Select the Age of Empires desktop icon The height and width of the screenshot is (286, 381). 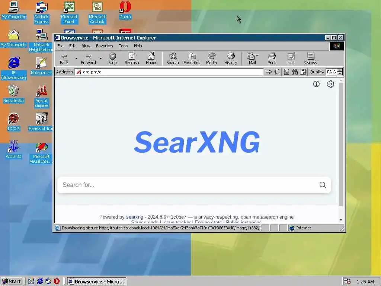42,96
